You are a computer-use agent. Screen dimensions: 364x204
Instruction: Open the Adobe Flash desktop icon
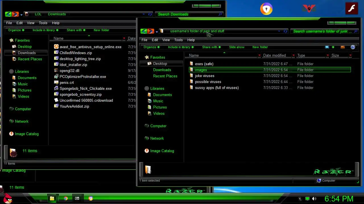point(351,8)
